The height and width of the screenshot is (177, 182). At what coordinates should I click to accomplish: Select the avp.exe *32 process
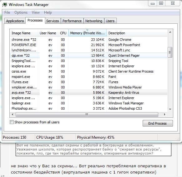tap(89, 93)
